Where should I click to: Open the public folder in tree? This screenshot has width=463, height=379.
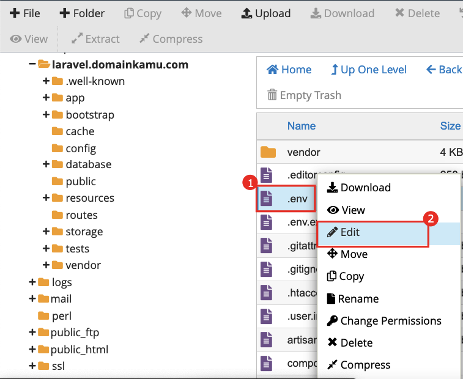[x=74, y=181]
